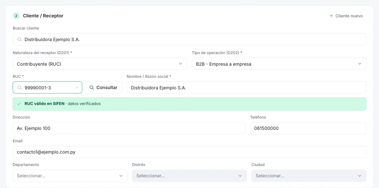Image resolution: width=379 pixels, height=188 pixels.
Task: Click the Distrito label
Action: click(139, 165)
